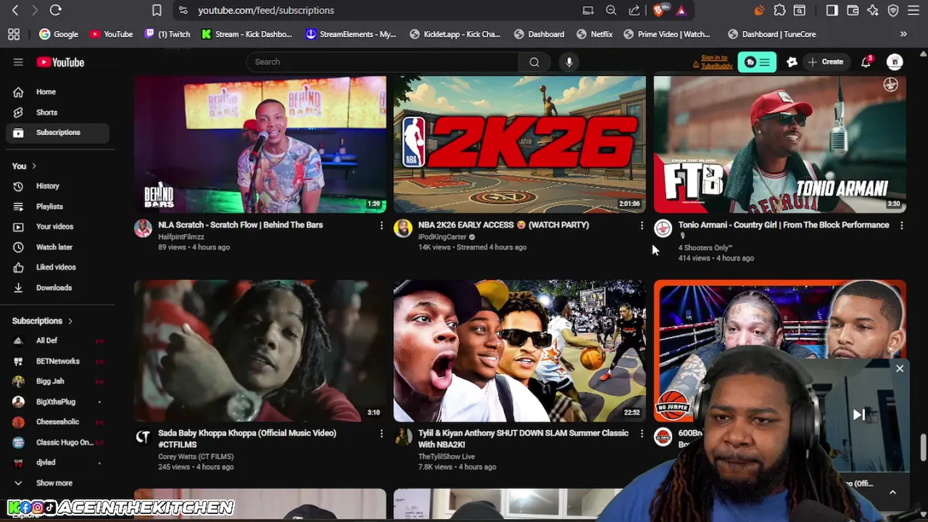Open the Leo AI sparkle icon
Screen dimensions: 928x522
[873, 10]
